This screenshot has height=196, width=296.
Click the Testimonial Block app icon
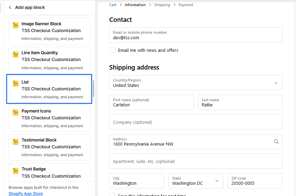click(x=16, y=142)
